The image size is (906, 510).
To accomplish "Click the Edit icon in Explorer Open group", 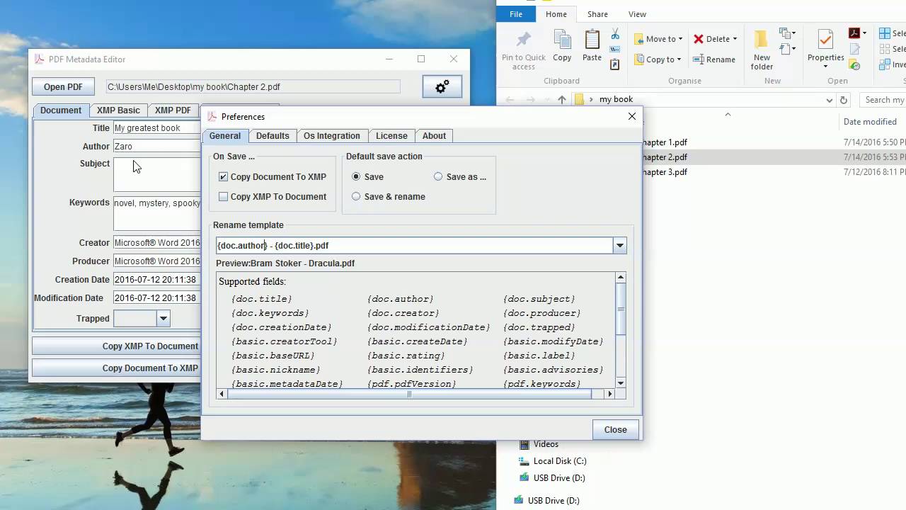I will tap(855, 49).
